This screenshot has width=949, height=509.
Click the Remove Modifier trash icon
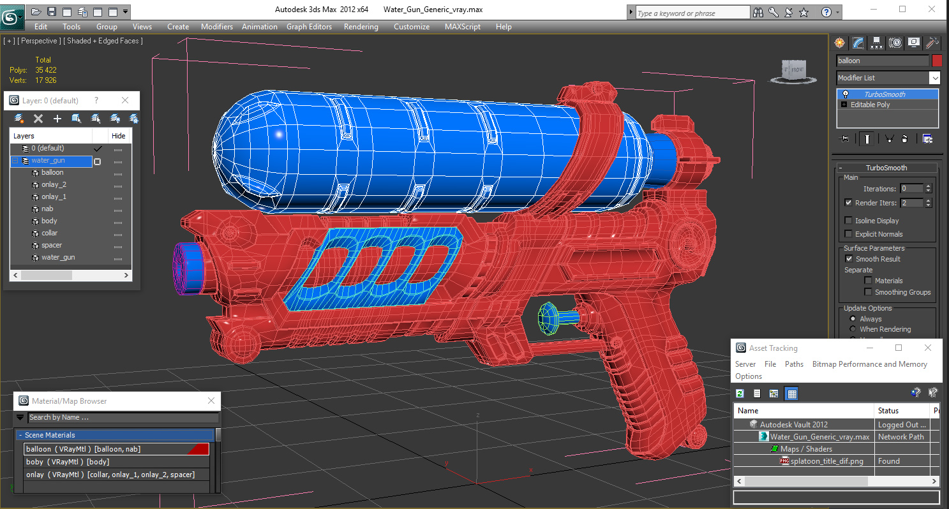(904, 138)
